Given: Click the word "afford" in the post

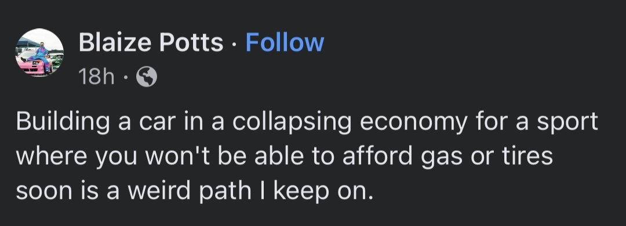Looking at the screenshot, I should 378,157.
